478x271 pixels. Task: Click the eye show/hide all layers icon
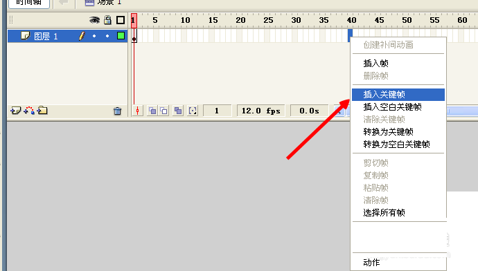point(94,20)
